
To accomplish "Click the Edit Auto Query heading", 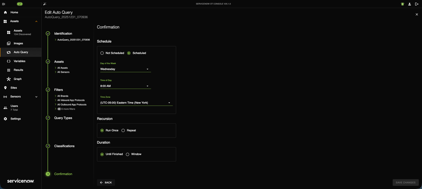I will click(59, 12).
